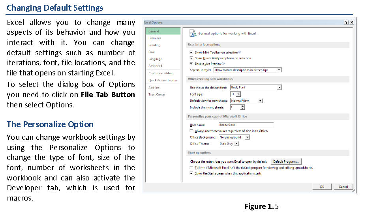366x212 pixels.
Task: Check Always use these values checkbox
Action: [x=191, y=131]
